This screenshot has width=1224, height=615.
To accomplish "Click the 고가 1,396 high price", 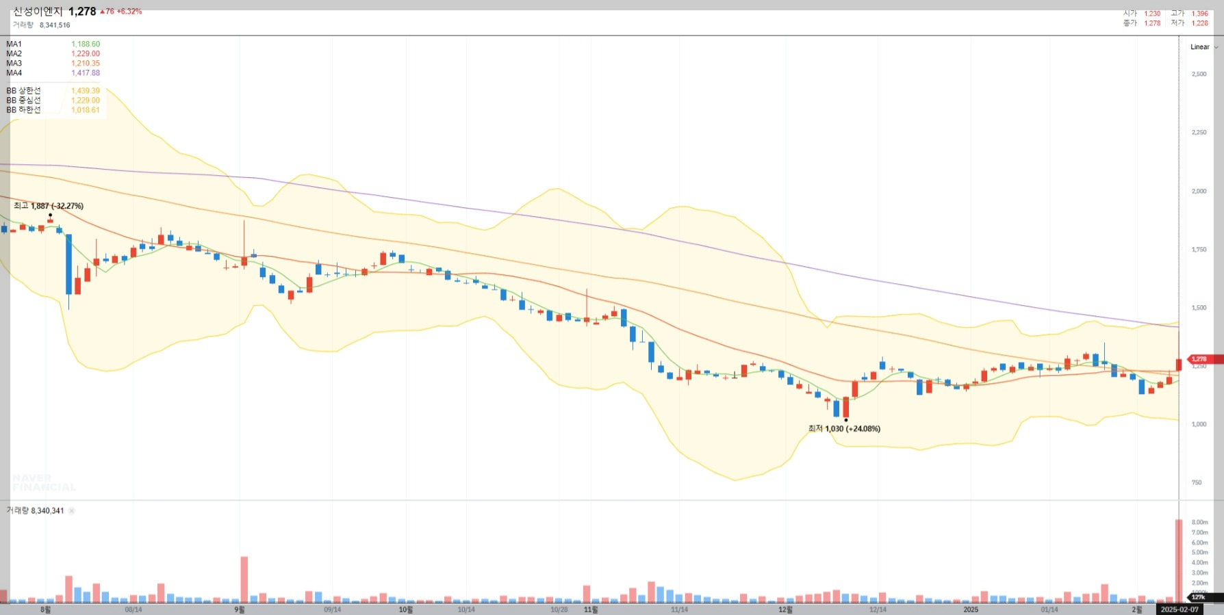I will coord(1189,14).
